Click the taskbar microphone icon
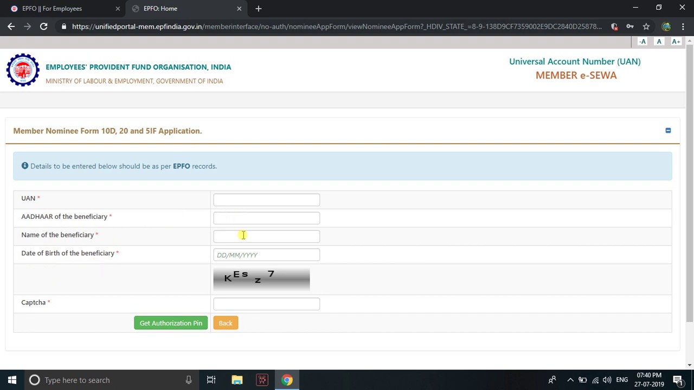The height and width of the screenshot is (390, 694). pos(189,380)
